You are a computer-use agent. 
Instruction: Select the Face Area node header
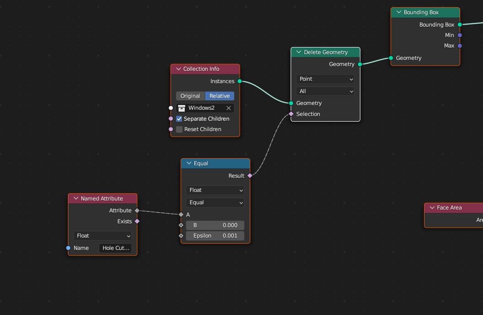tap(454, 208)
